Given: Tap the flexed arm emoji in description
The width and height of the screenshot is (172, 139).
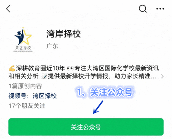Looking at the screenshot, I should (x=12, y=68).
